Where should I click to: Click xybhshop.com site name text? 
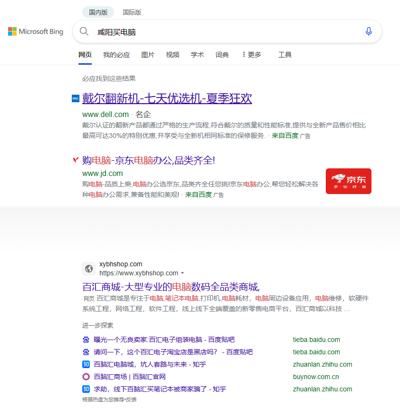[121, 264]
